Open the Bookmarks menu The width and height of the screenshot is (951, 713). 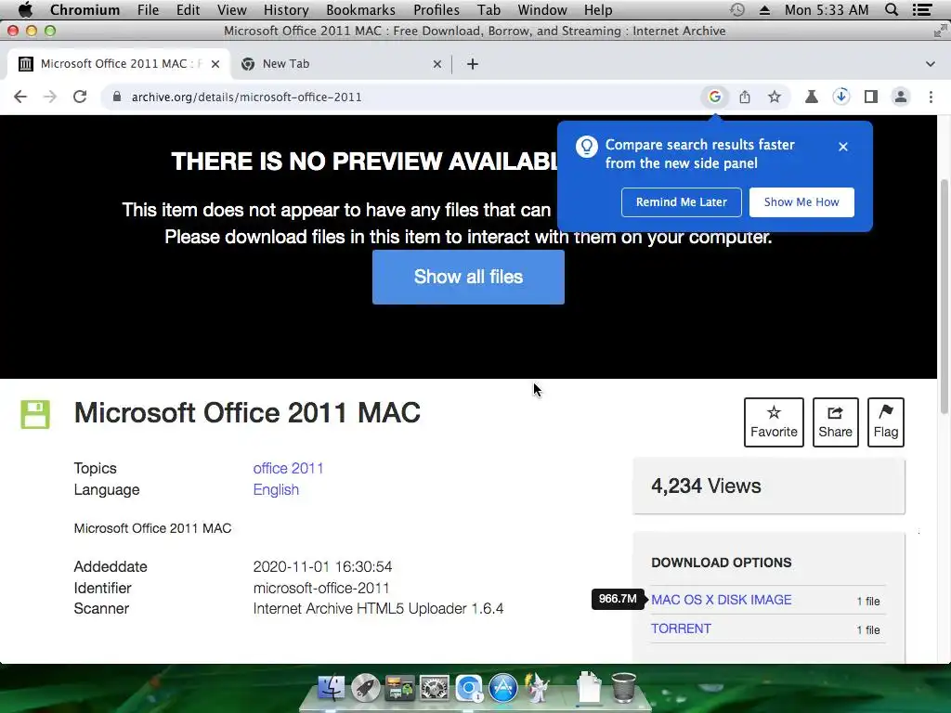point(360,9)
